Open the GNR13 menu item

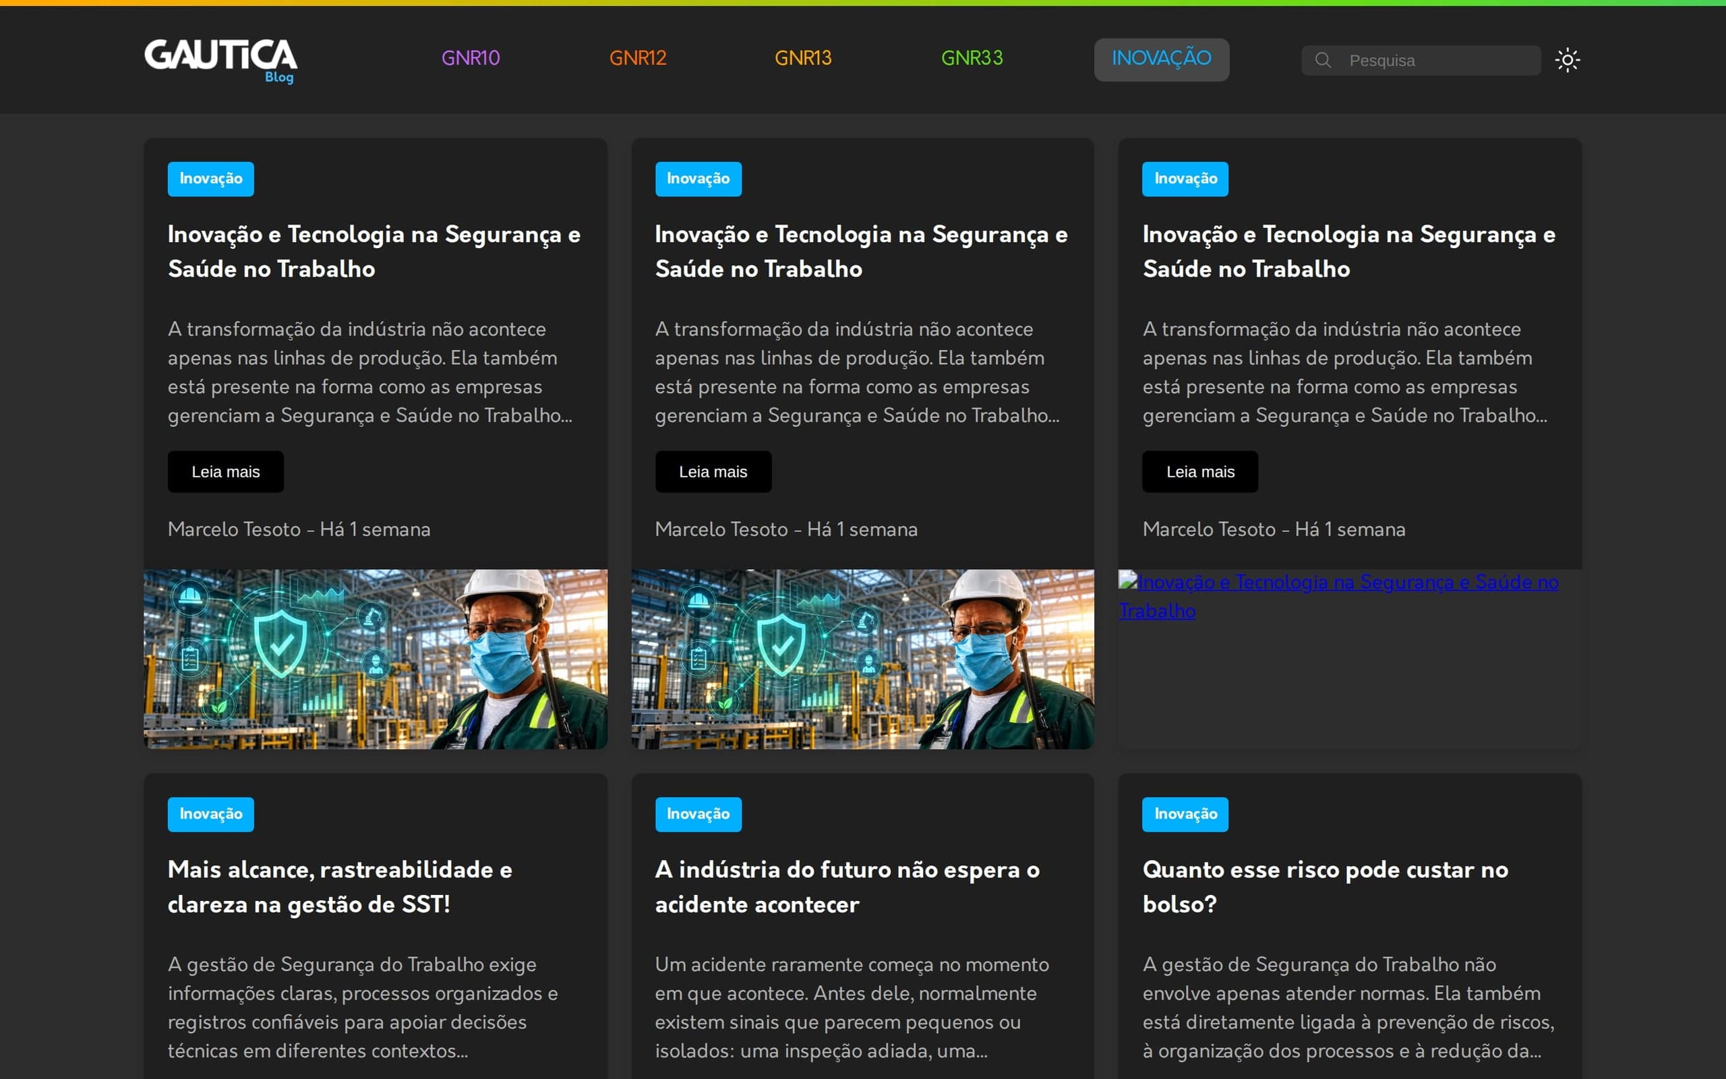[803, 58]
